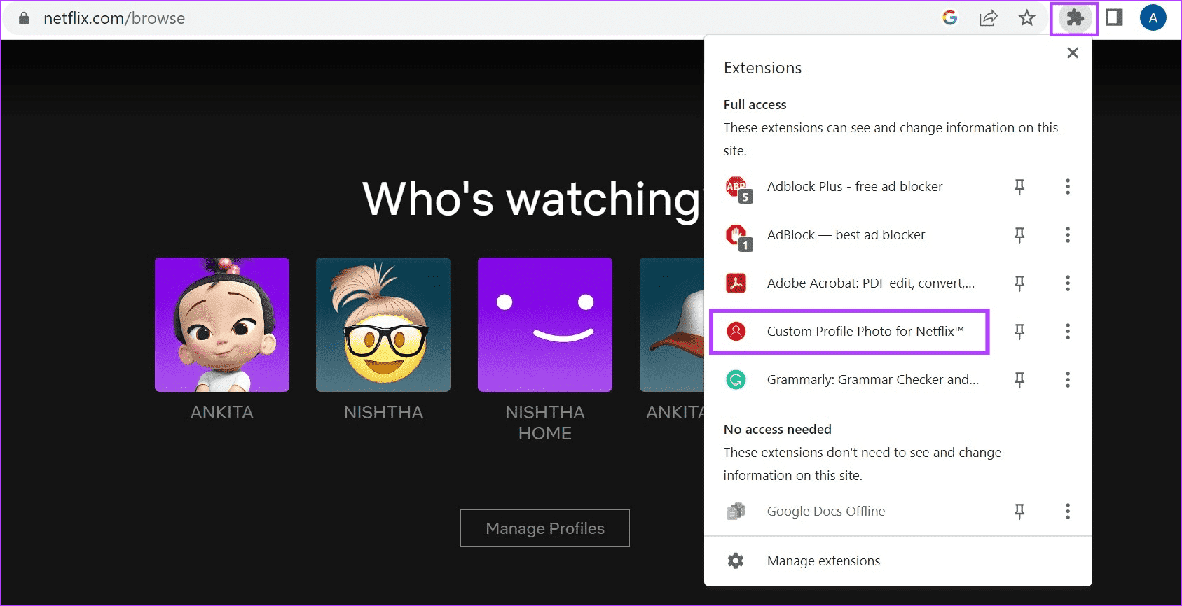This screenshot has height=606, width=1182.
Task: Open more actions for Adblock Plus
Action: click(x=1068, y=187)
